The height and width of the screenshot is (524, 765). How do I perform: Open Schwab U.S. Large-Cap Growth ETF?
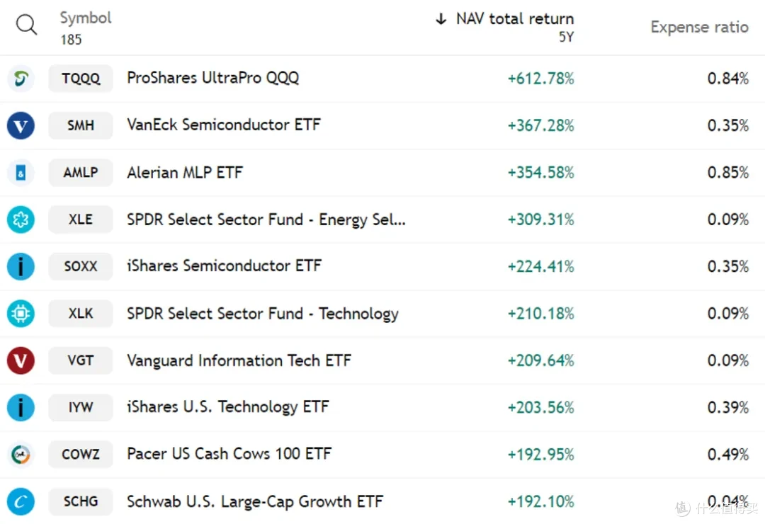(254, 502)
